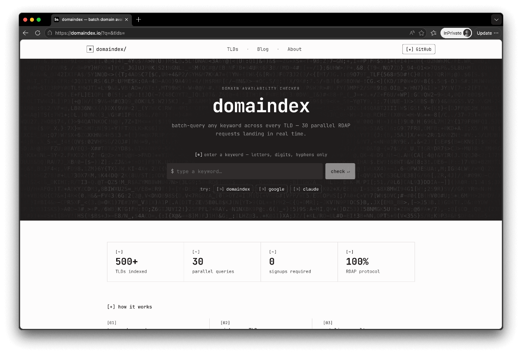This screenshot has width=522, height=355.
Task: Open the GitHub button in header
Action: (419, 49)
